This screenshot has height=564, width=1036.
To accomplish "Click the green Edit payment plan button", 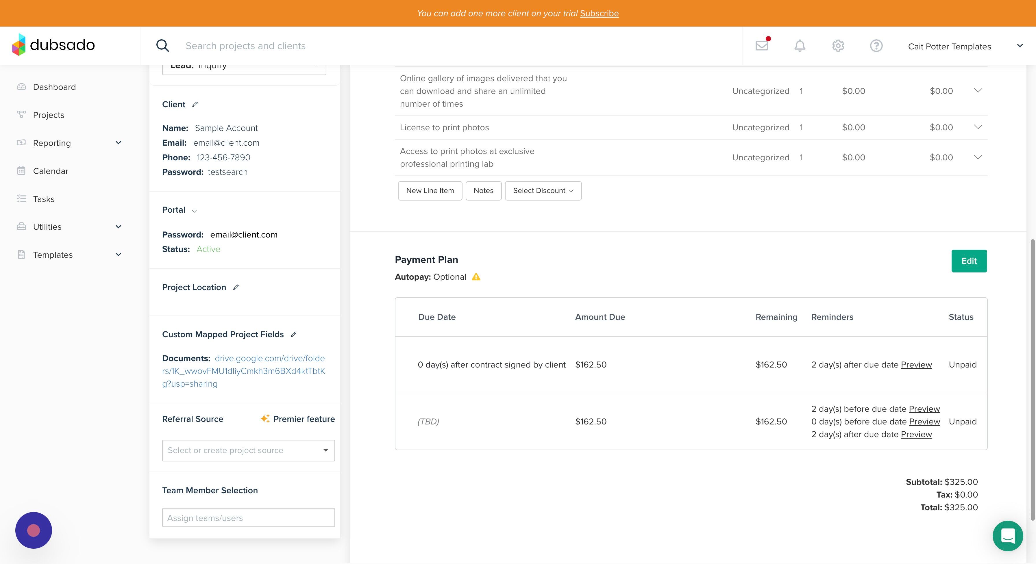I will [968, 261].
